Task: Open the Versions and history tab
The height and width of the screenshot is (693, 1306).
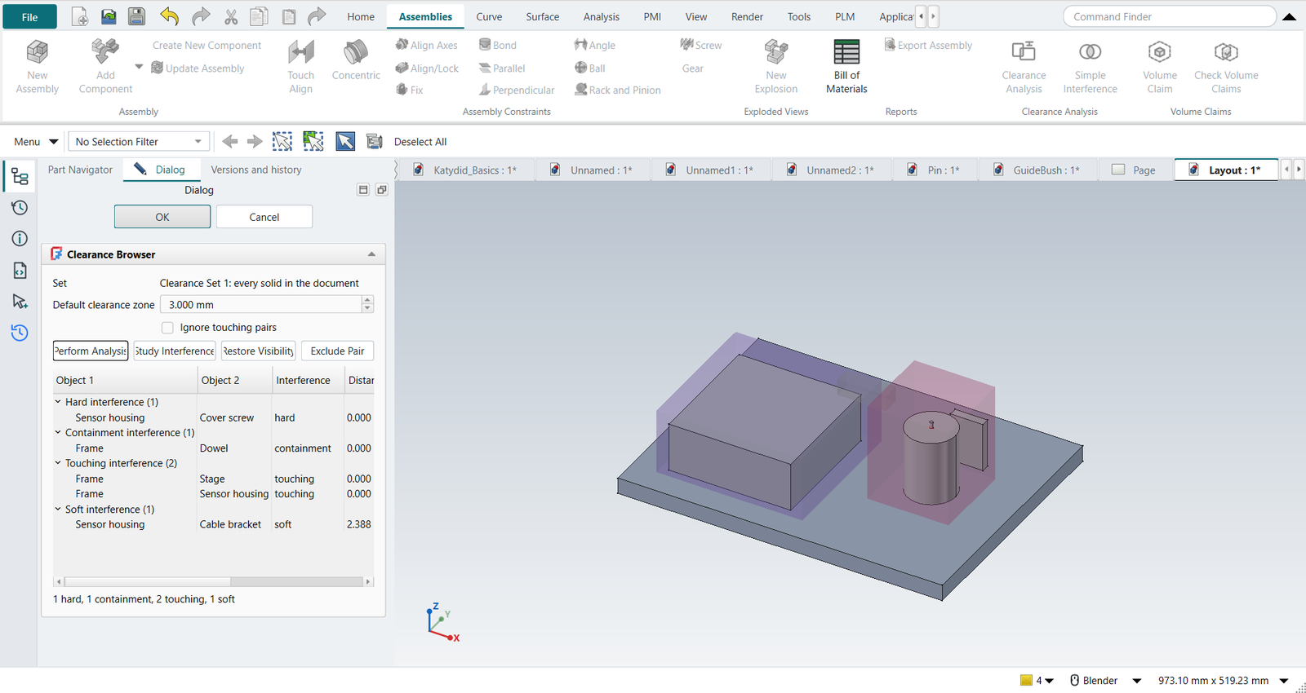Action: 256,170
